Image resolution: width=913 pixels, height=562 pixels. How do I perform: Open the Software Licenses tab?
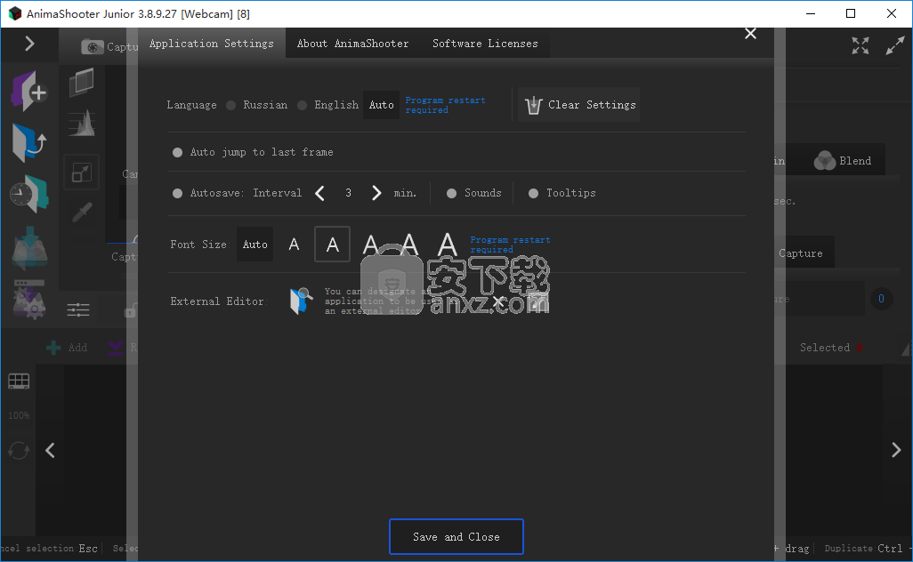tap(485, 44)
